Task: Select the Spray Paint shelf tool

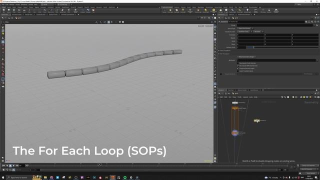Action: pyautogui.click(x=62, y=10)
